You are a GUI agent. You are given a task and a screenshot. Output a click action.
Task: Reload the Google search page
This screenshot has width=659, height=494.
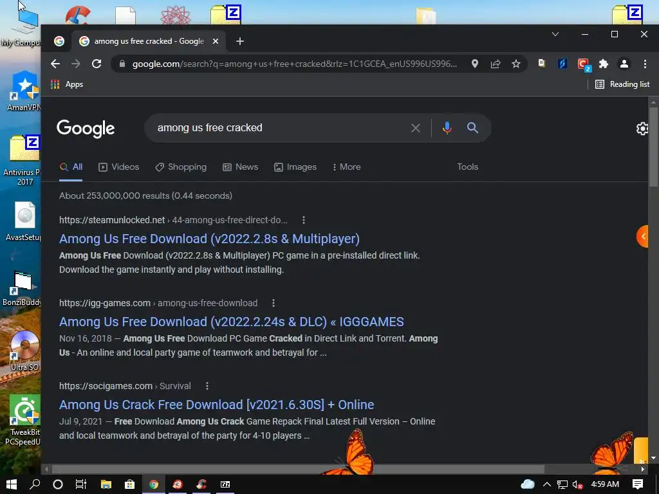click(x=97, y=64)
